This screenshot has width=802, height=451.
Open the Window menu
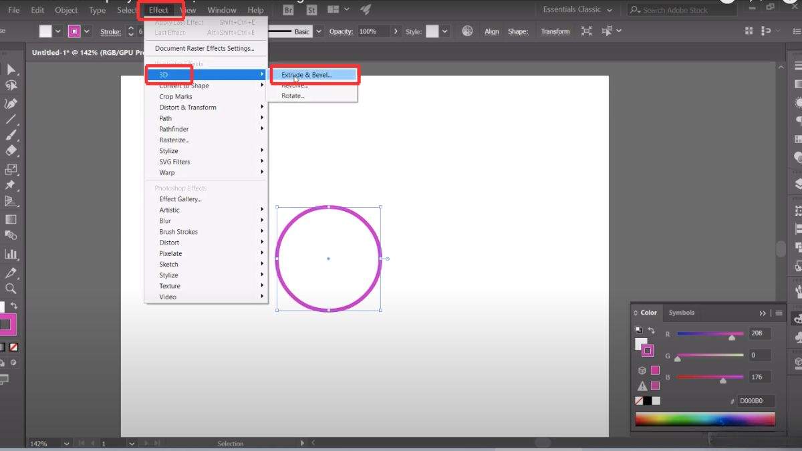click(222, 10)
